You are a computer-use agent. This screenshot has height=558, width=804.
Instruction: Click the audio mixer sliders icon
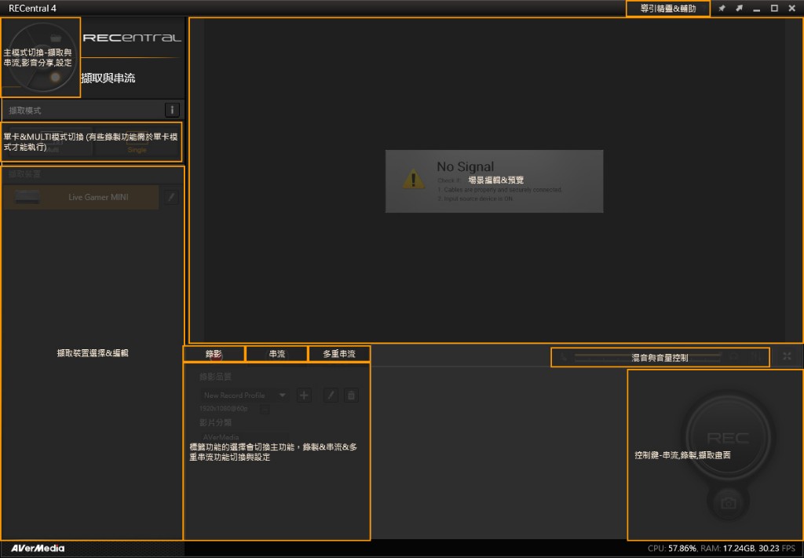(x=756, y=356)
